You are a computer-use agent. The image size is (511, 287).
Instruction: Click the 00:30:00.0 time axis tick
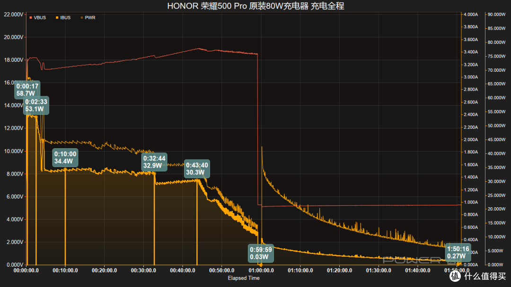tap(143, 270)
